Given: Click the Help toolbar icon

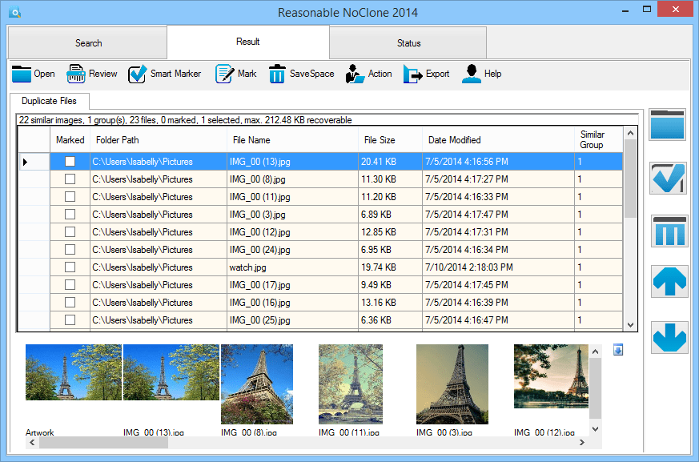Looking at the screenshot, I should coord(481,74).
